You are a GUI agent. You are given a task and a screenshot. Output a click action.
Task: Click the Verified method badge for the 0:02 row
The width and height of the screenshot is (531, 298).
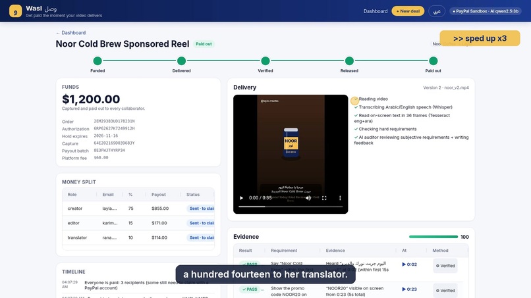tap(445, 266)
